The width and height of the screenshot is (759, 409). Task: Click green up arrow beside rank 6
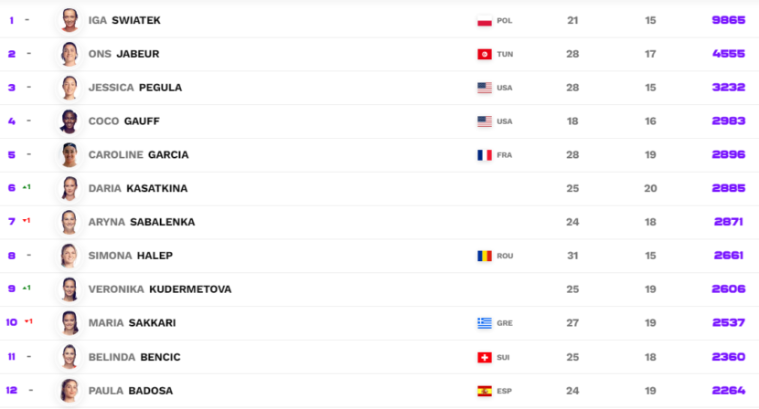(x=25, y=187)
